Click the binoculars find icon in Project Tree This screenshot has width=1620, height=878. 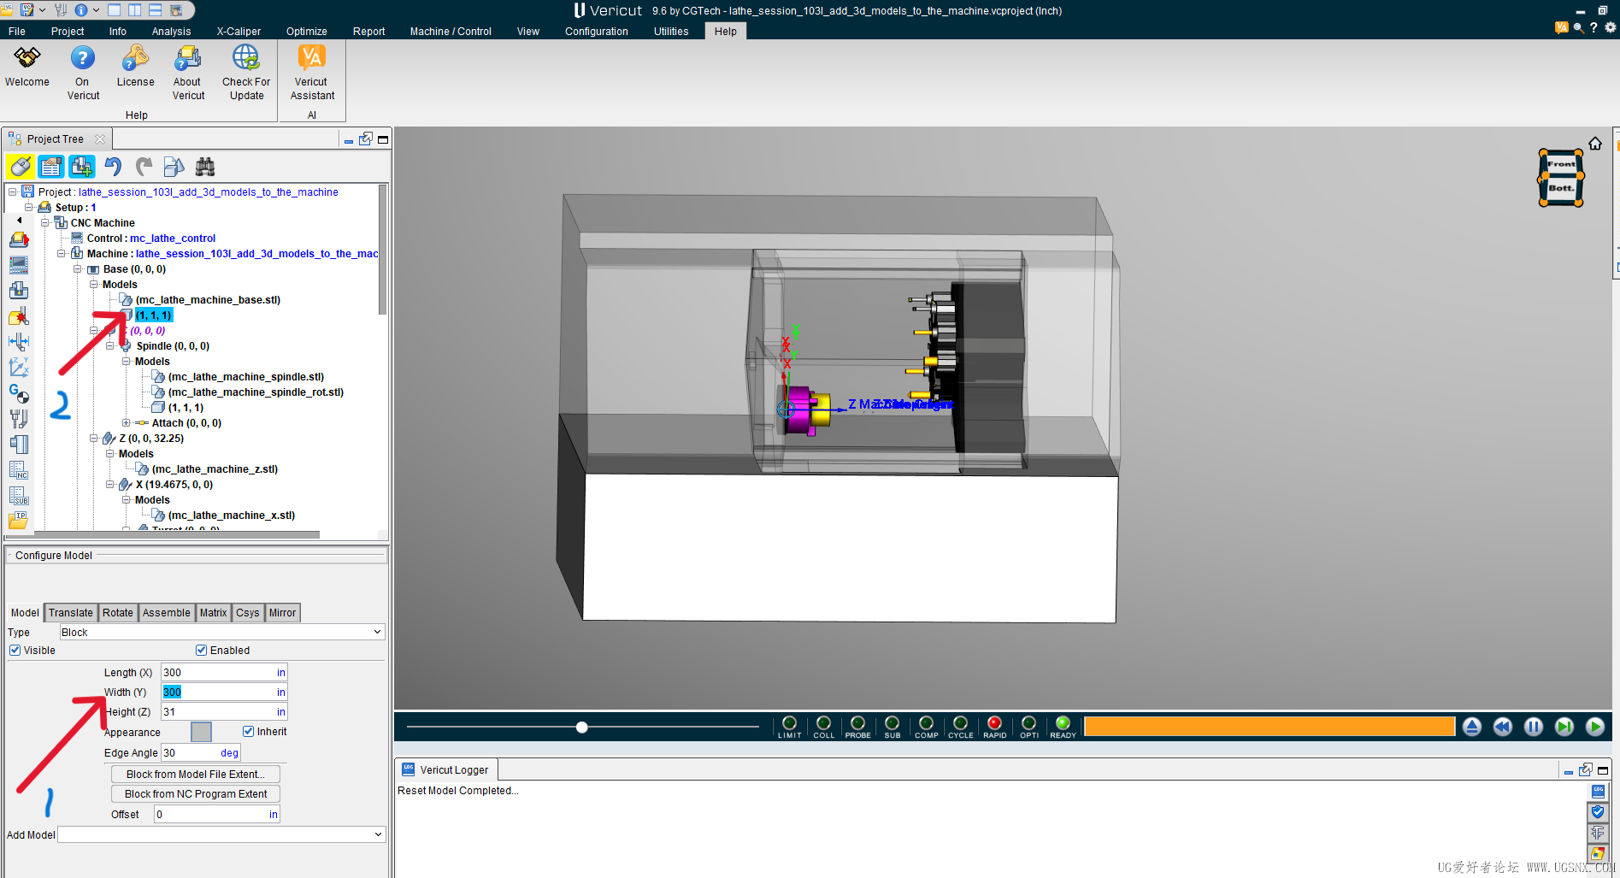[x=205, y=166]
